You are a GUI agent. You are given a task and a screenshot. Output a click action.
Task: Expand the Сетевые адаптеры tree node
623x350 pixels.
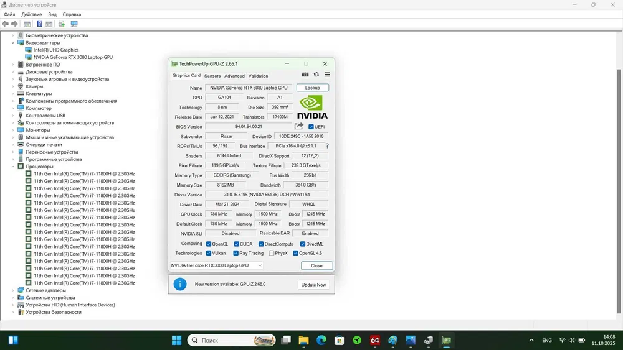point(12,290)
